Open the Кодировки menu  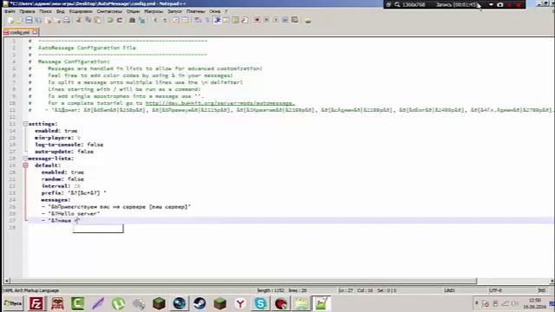tap(81, 11)
